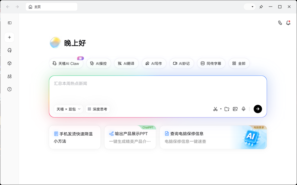
Task: Expand the 天禧 × 豆包 model dropdown
Action: click(68, 109)
